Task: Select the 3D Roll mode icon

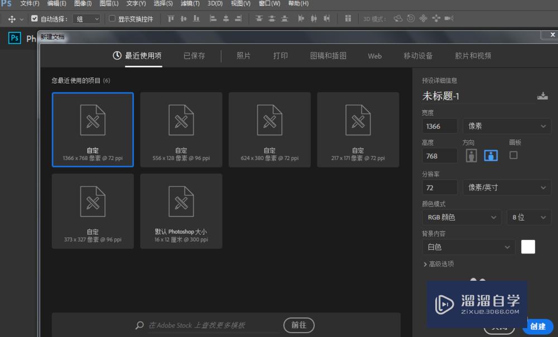Action: (x=411, y=18)
